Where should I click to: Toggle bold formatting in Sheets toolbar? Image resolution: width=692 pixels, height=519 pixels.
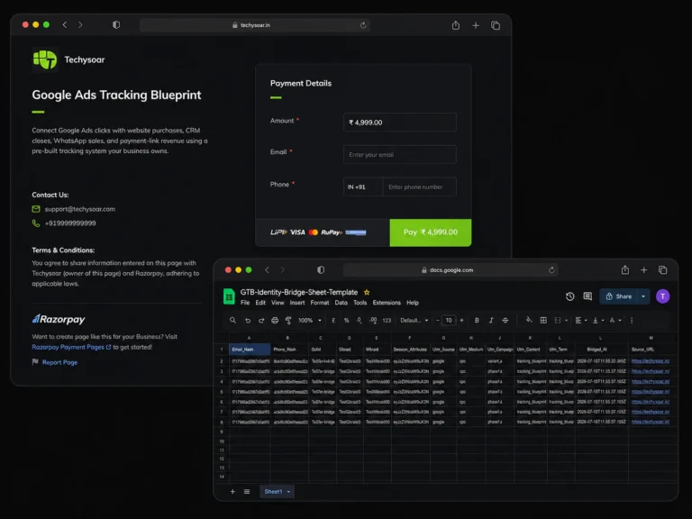click(x=477, y=321)
